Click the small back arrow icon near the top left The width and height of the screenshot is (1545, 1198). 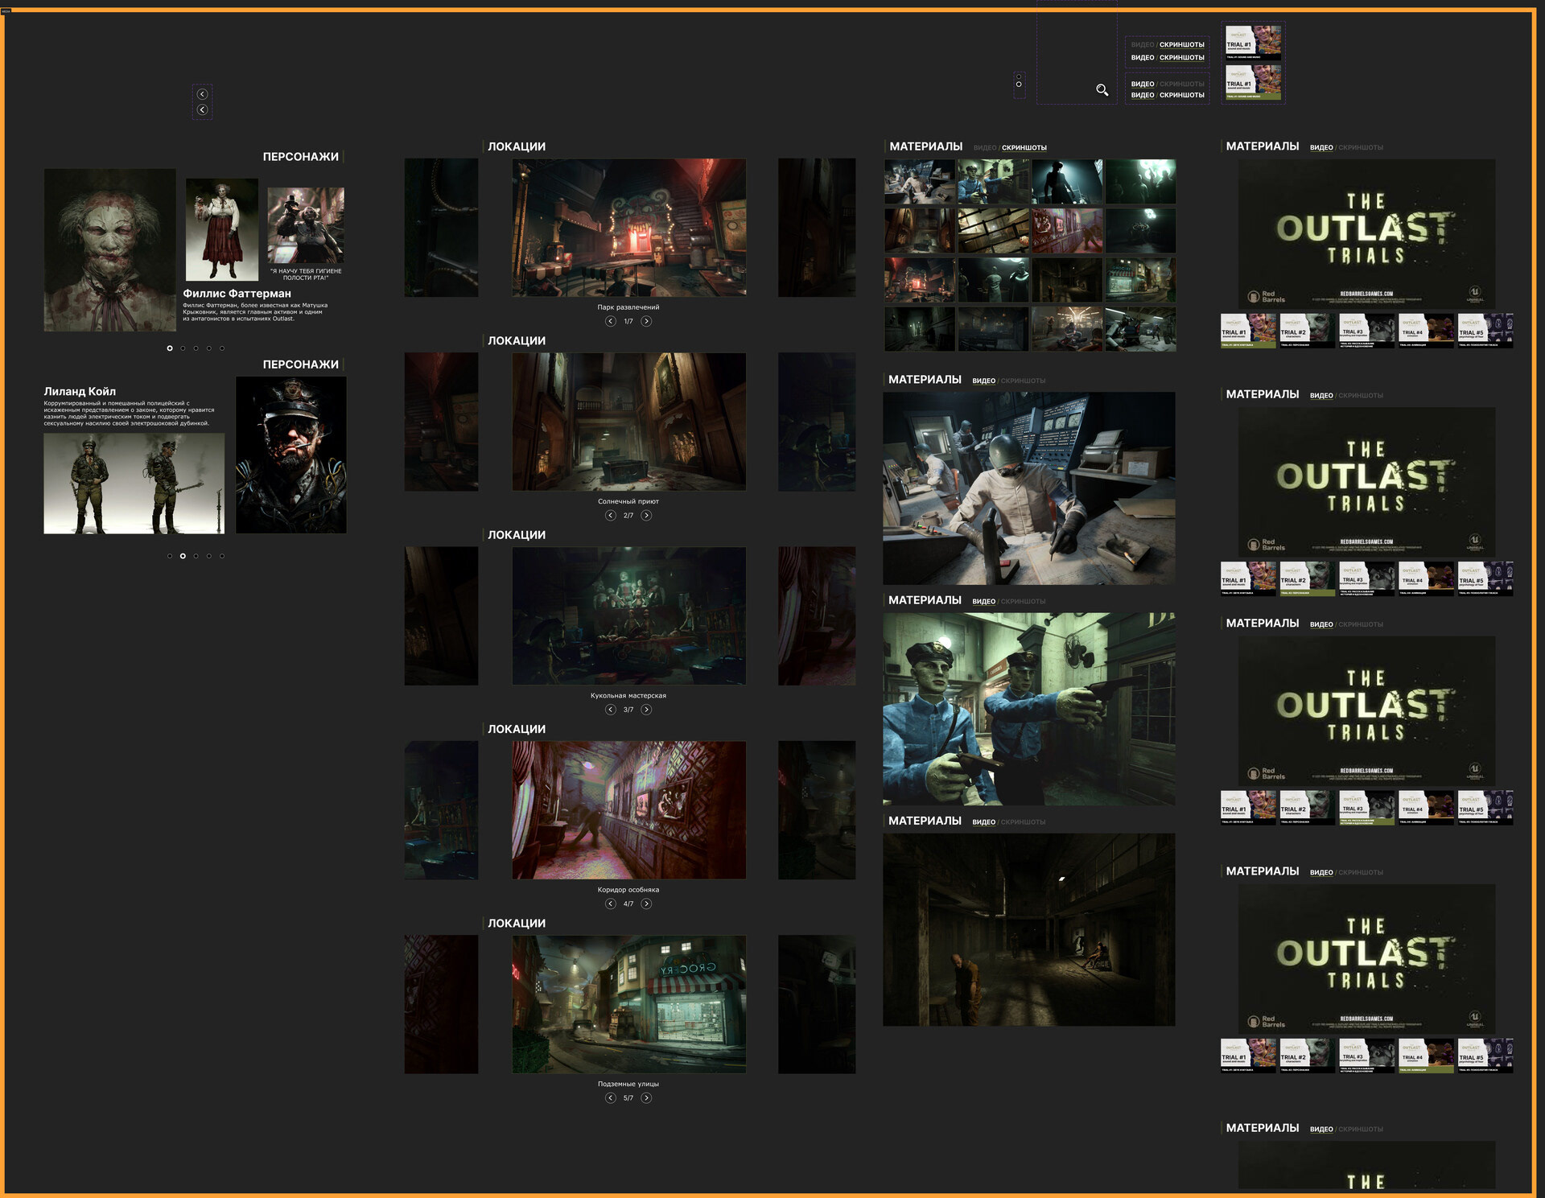click(201, 95)
